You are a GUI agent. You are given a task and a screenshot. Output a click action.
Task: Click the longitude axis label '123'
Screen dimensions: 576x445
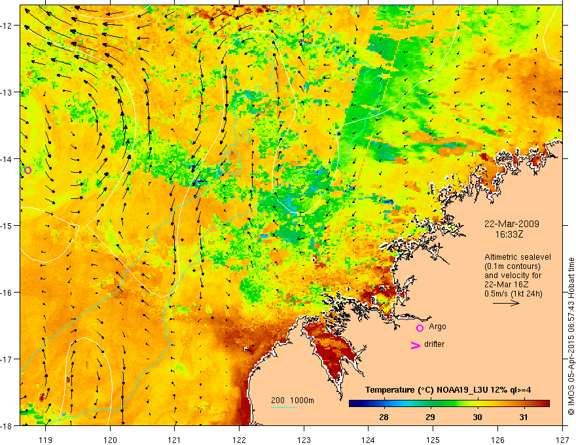tap(304, 440)
